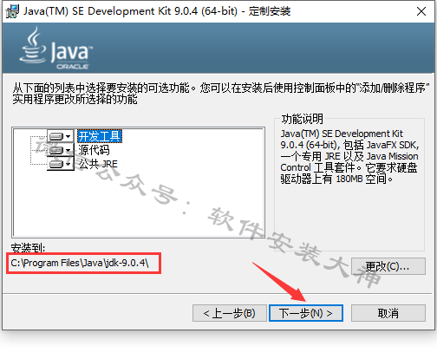Click the installer icon in title bar
The image size is (437, 359).
pyautogui.click(x=12, y=11)
